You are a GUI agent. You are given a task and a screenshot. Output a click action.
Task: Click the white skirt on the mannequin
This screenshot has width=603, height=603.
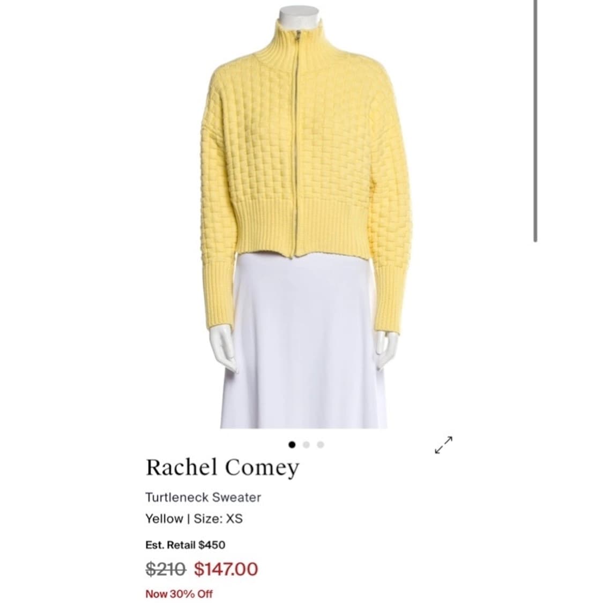[x=304, y=343]
